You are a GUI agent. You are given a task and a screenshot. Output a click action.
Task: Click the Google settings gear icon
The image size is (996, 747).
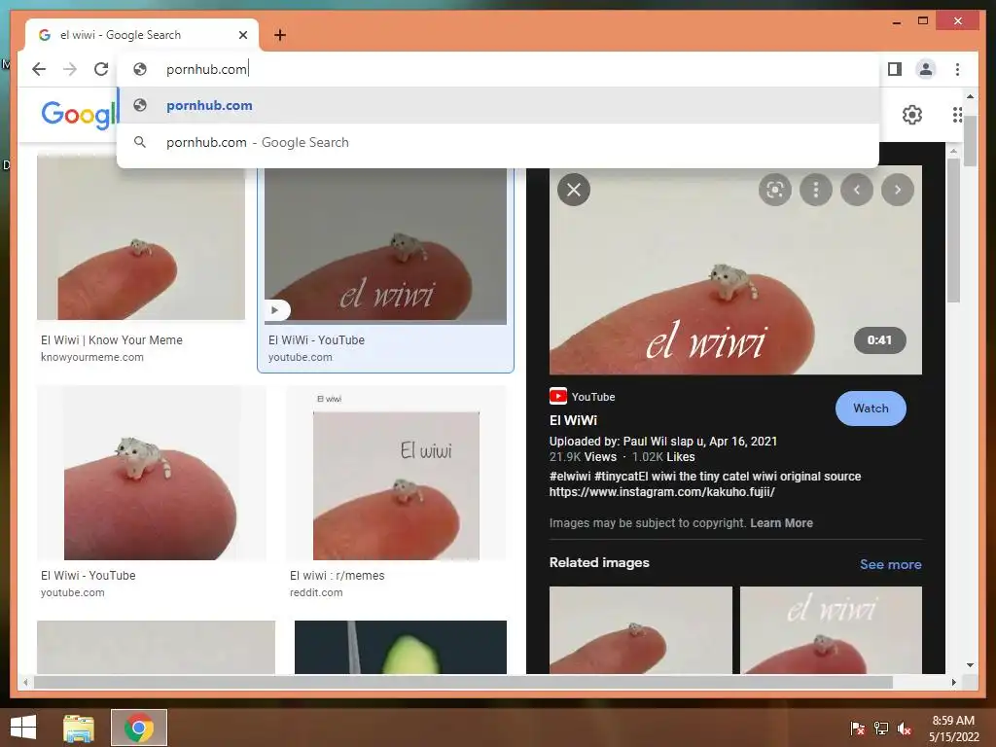[912, 115]
